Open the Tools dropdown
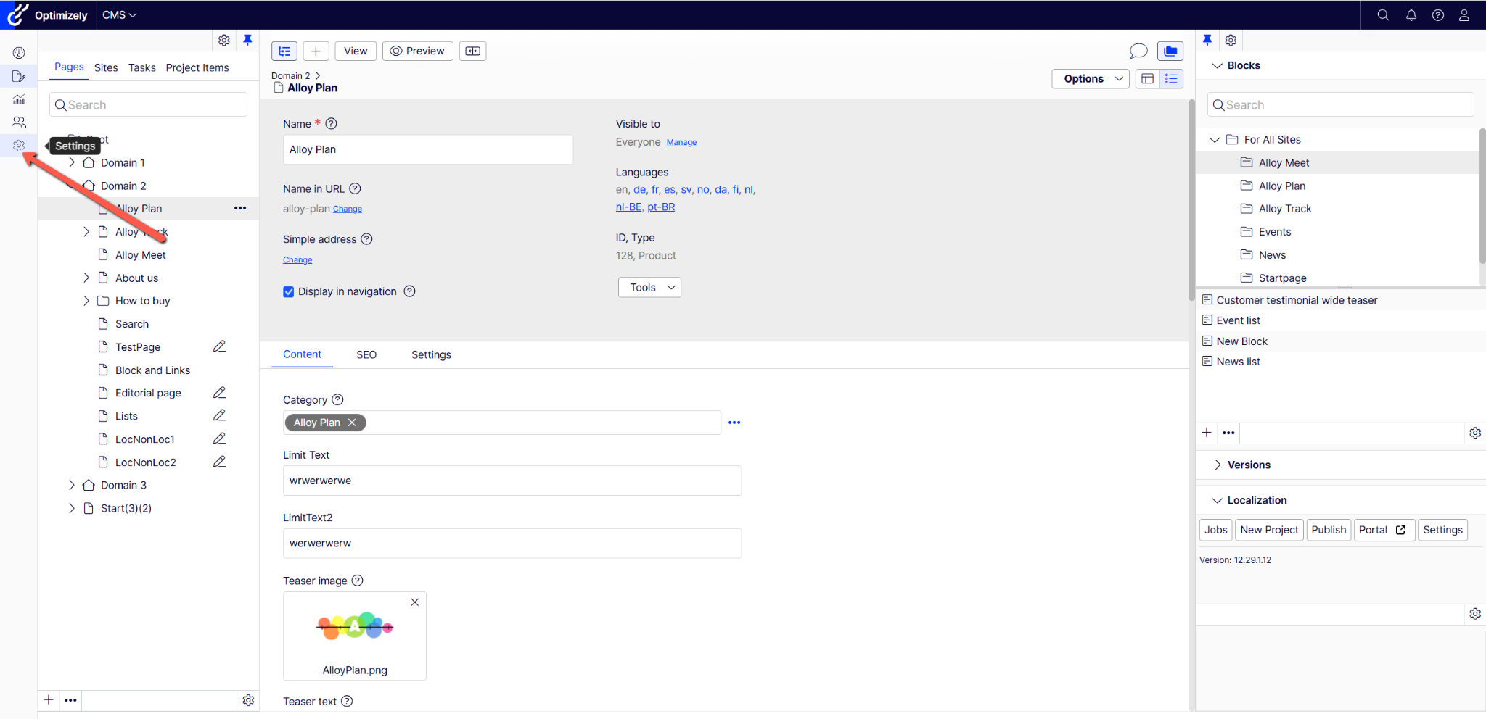This screenshot has width=1486, height=719. (649, 287)
